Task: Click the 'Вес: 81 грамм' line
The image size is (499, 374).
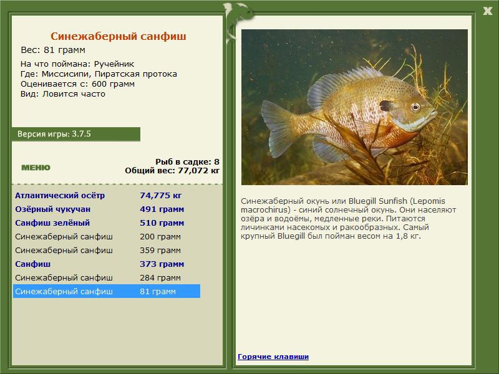Action: (x=53, y=50)
